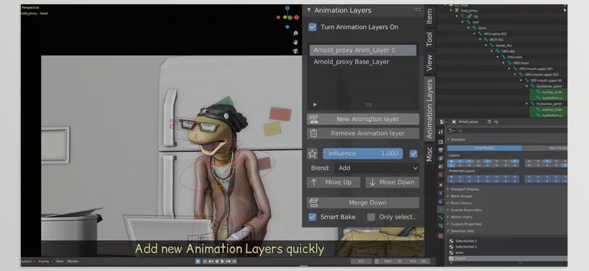Click the play animation arrow in the timeline
The height and width of the screenshot is (271, 589).
click(222, 261)
